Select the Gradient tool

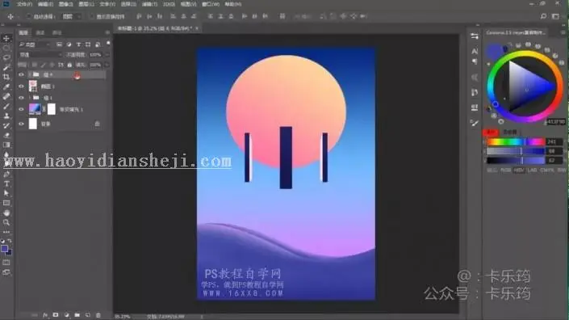coord(6,145)
